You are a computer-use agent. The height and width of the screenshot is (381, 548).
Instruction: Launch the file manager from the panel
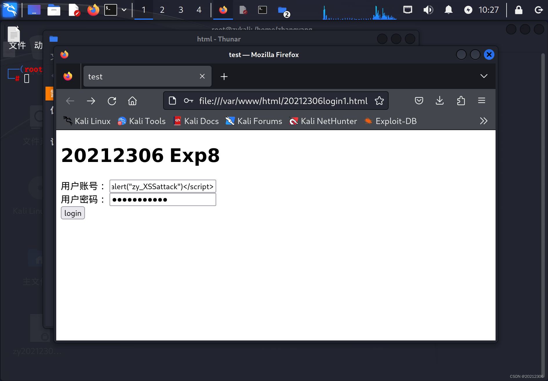54,10
